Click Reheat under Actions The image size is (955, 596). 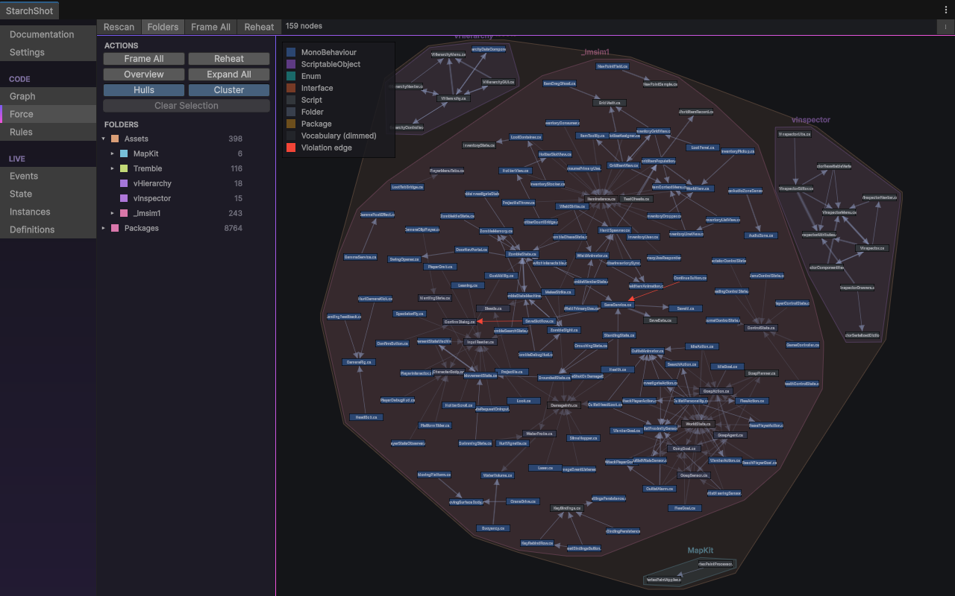229,59
